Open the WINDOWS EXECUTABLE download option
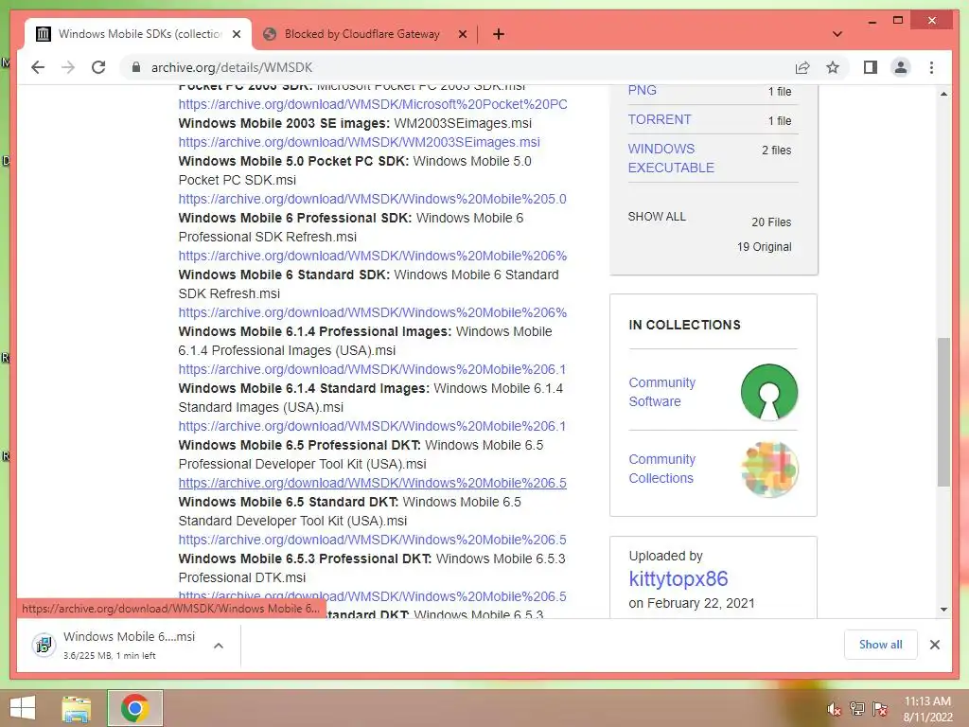This screenshot has width=969, height=727. pyautogui.click(x=671, y=158)
